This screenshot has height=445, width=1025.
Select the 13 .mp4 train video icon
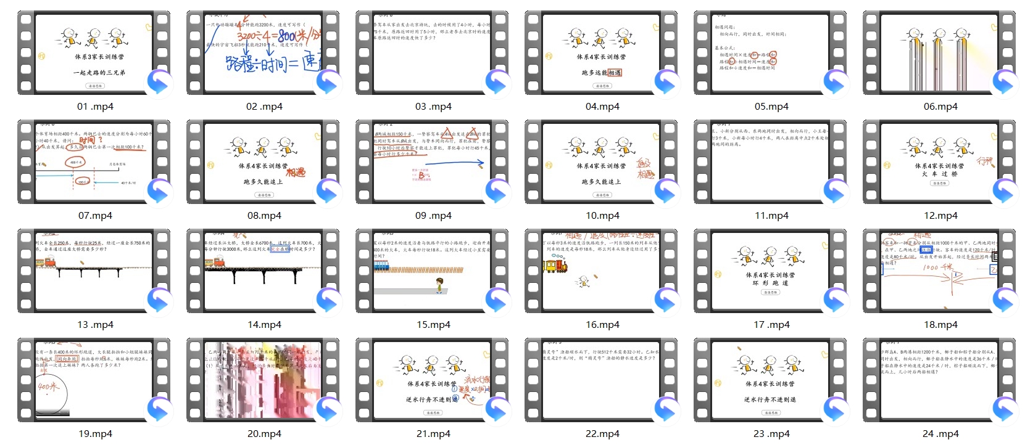click(94, 271)
